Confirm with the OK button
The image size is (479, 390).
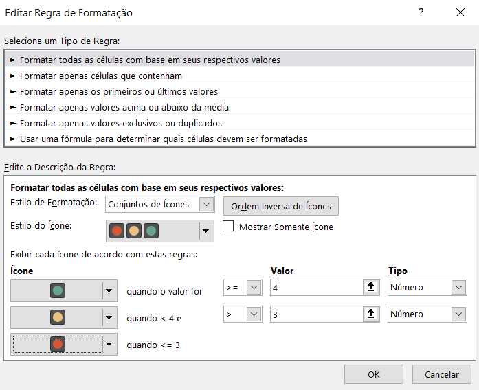[x=374, y=374]
